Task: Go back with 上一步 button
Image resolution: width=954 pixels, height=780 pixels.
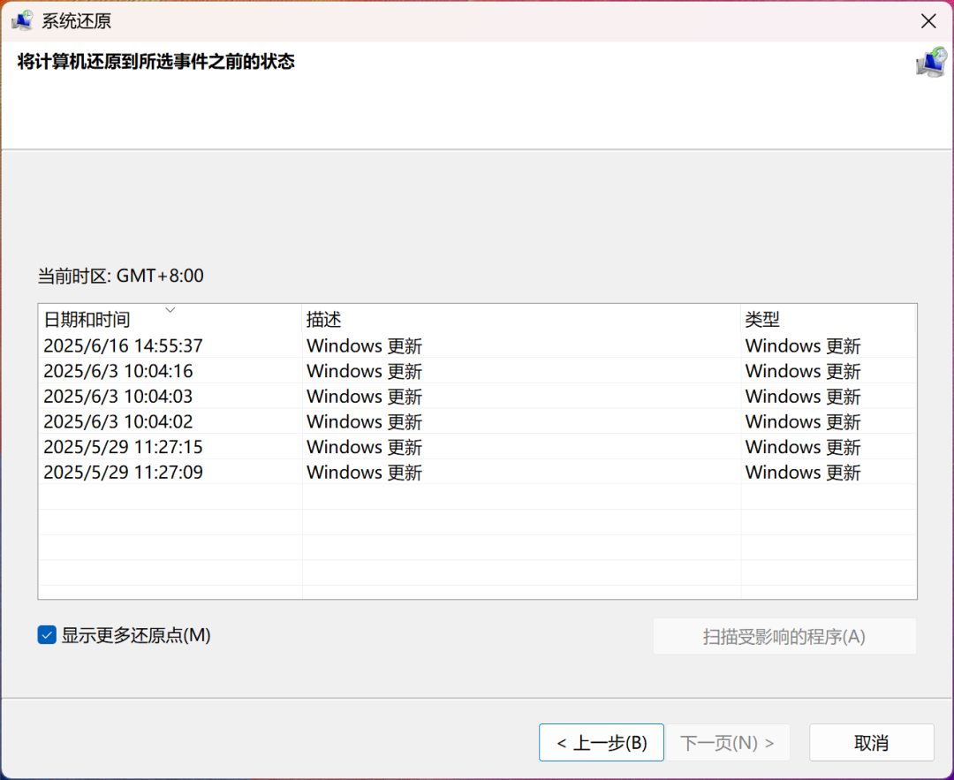Action: click(x=602, y=743)
